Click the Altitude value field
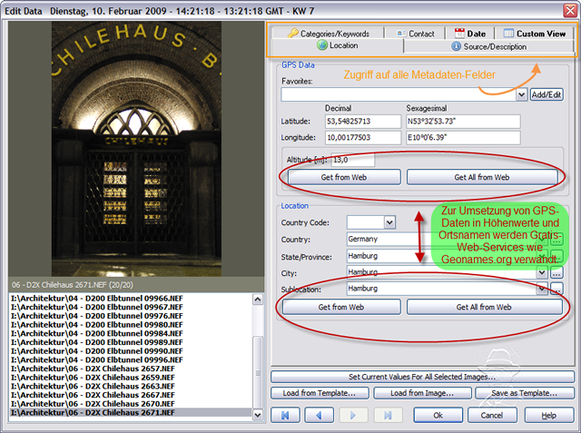 point(353,160)
